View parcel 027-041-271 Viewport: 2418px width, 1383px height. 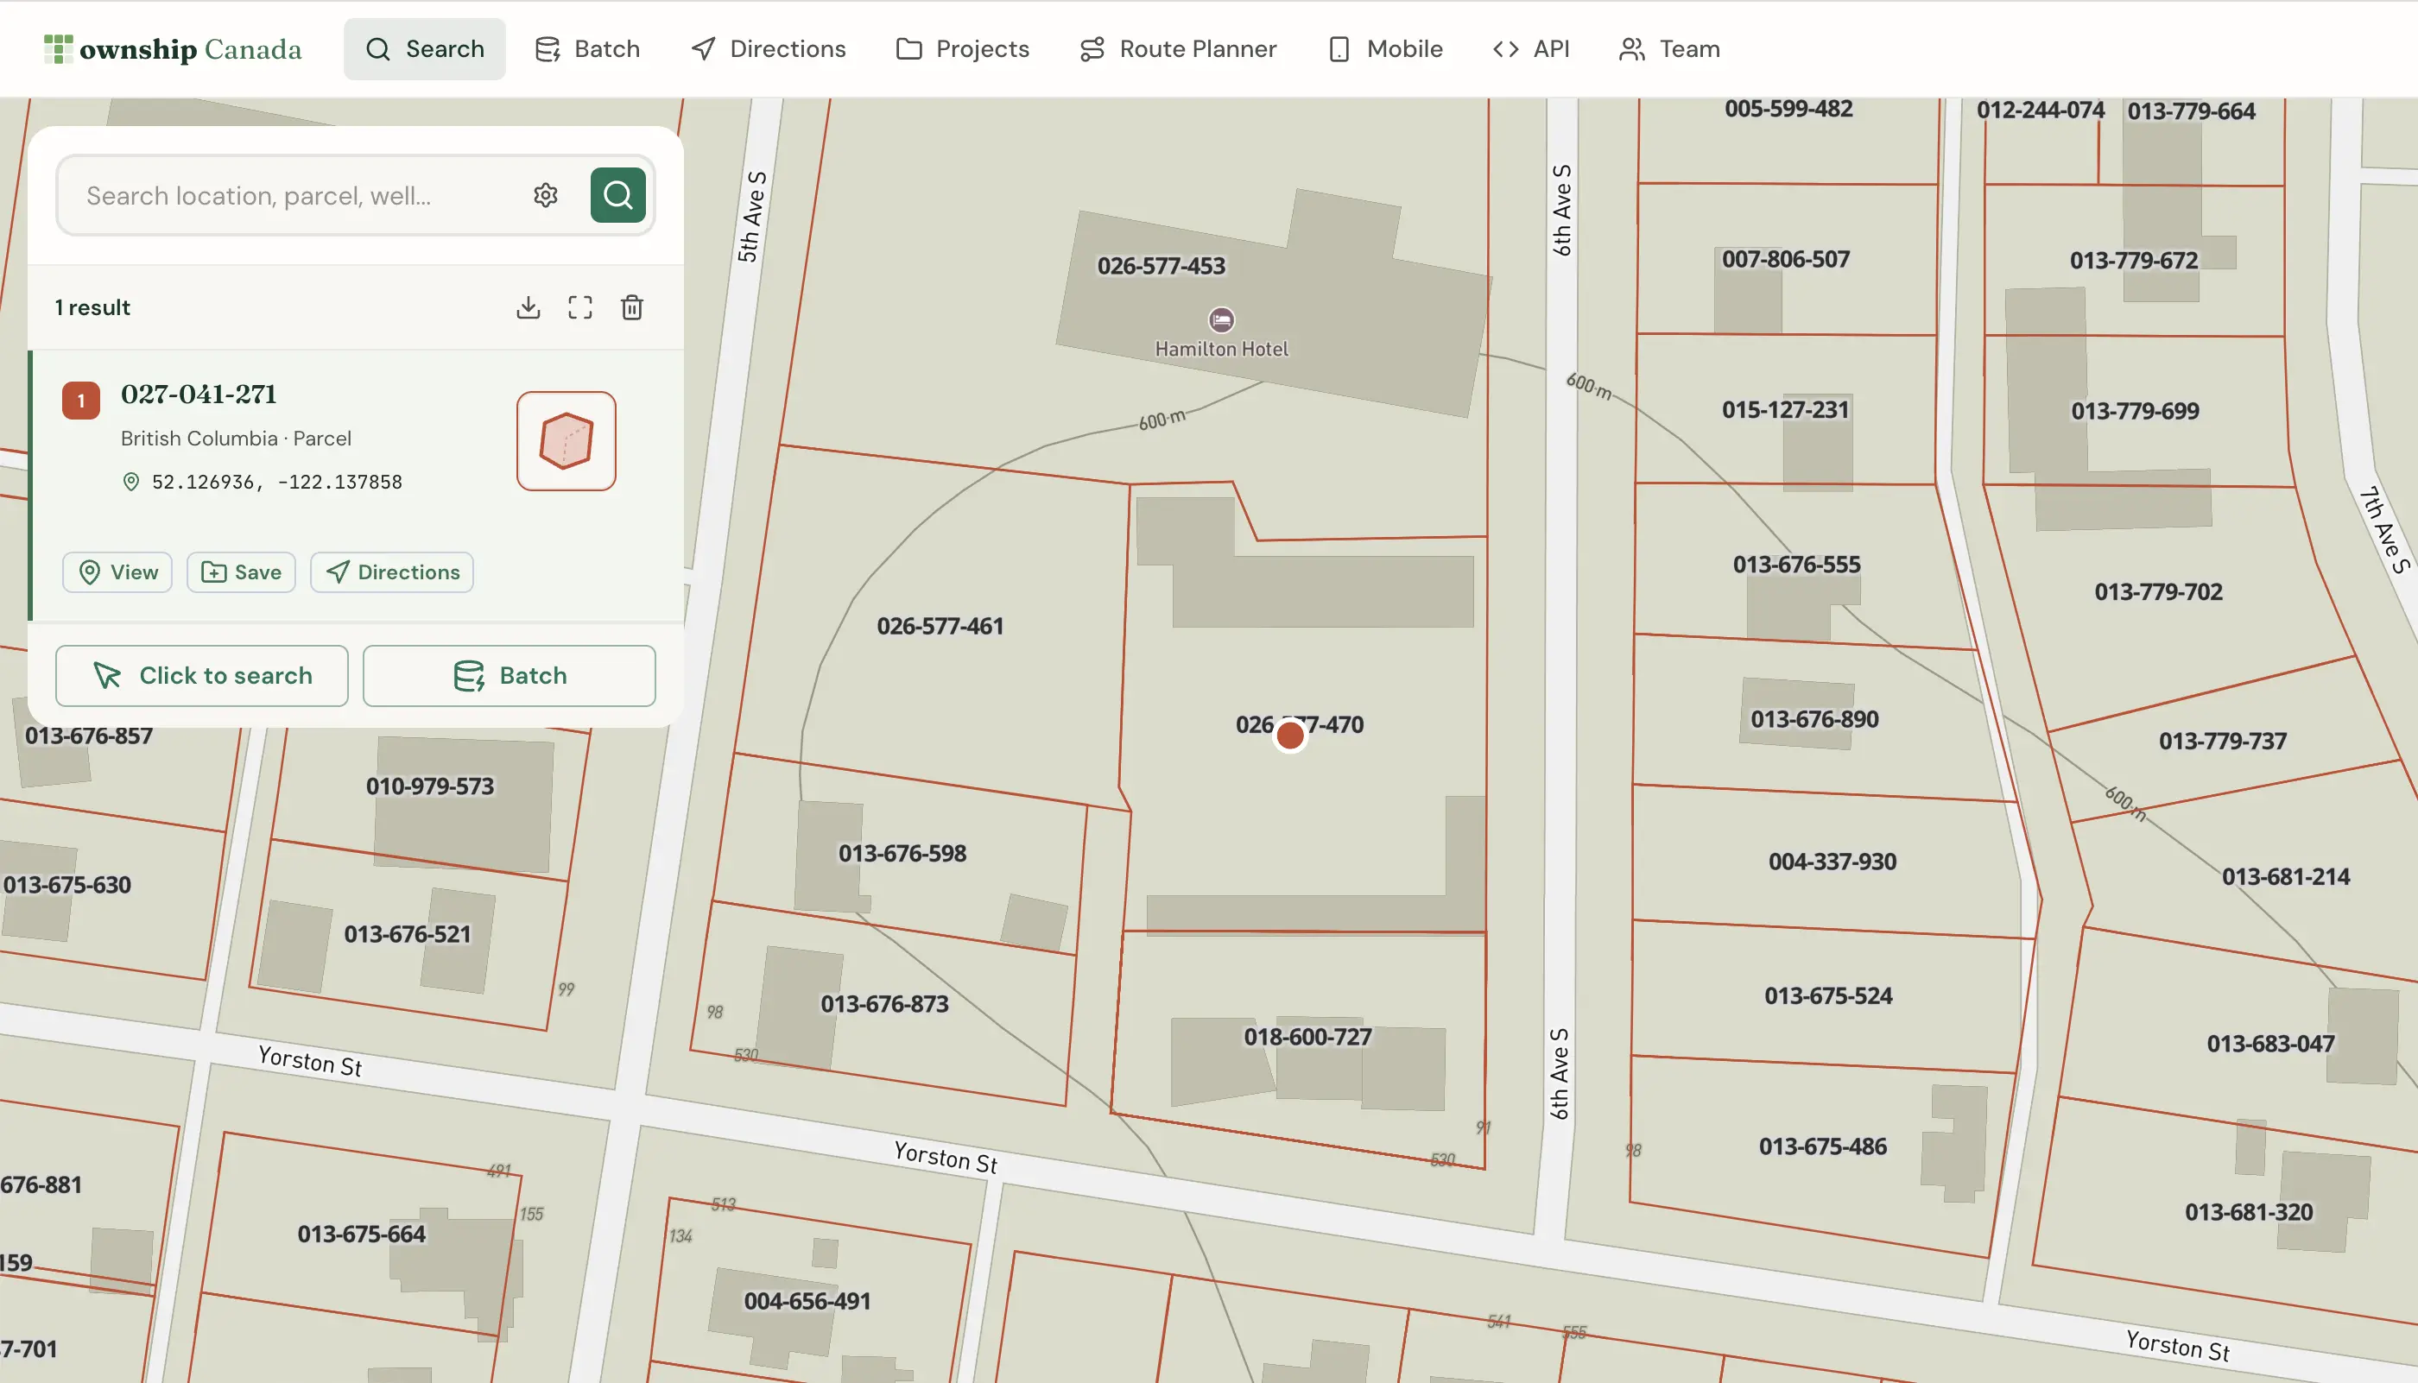tap(117, 572)
